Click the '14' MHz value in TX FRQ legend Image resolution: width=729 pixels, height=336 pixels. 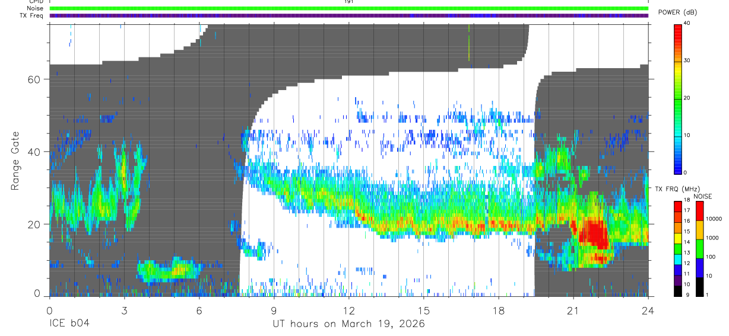[687, 242]
